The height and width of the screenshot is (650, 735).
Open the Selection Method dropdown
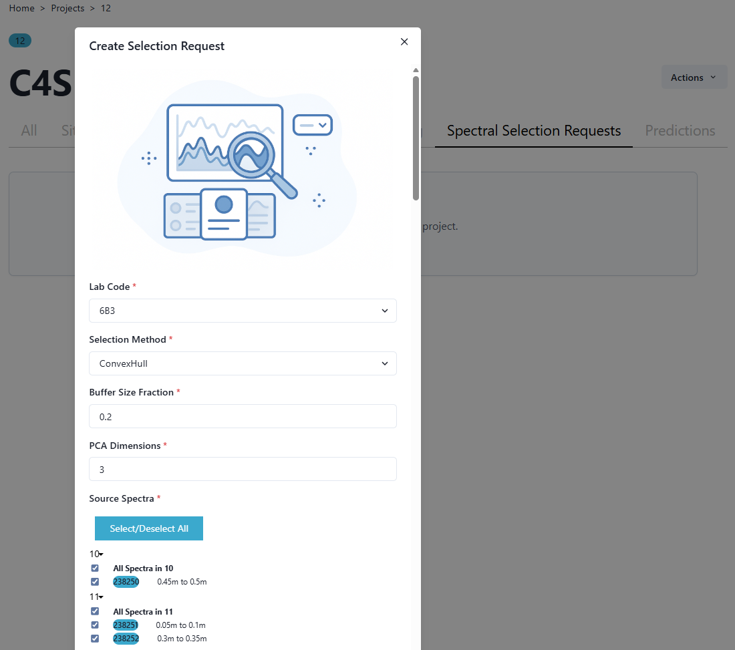tap(243, 363)
